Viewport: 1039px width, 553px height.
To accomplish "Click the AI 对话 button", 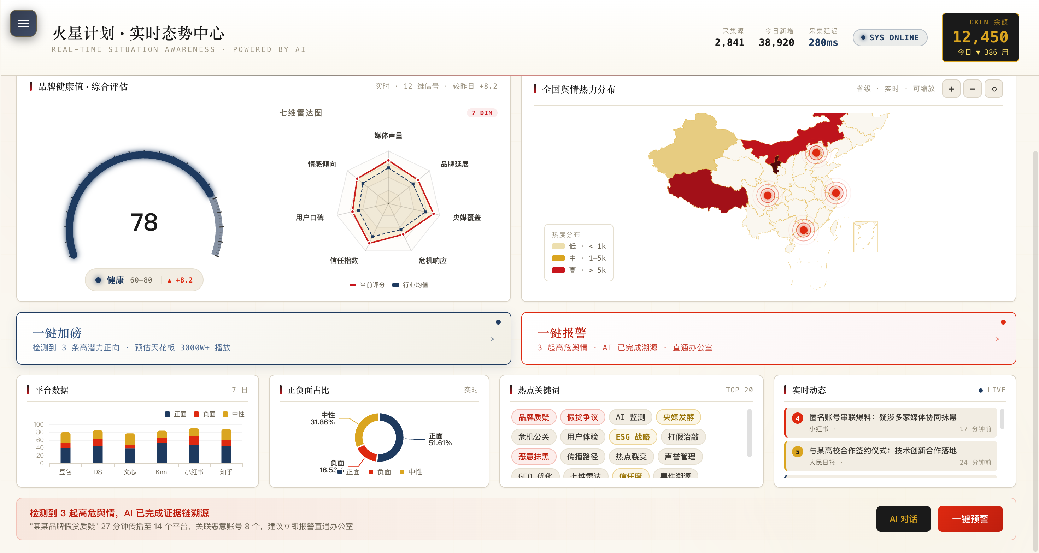I will 903,519.
